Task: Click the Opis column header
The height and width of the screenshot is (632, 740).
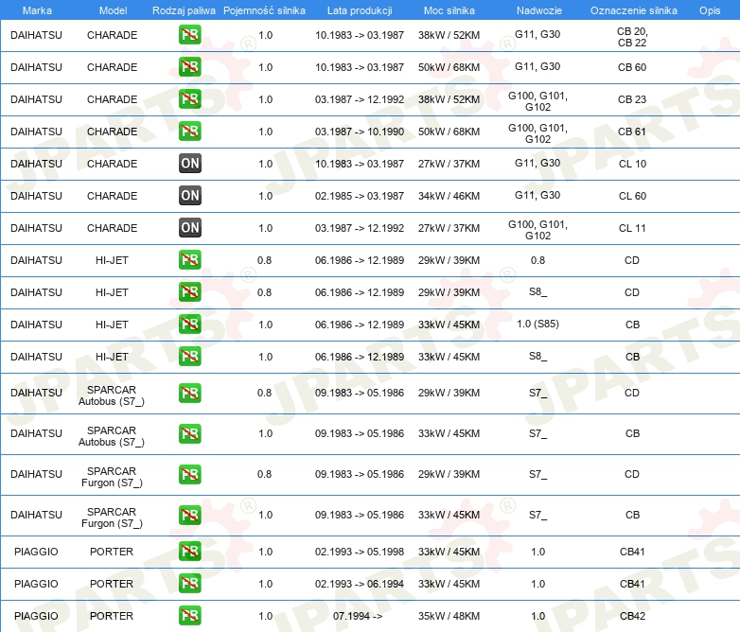Action: point(709,10)
